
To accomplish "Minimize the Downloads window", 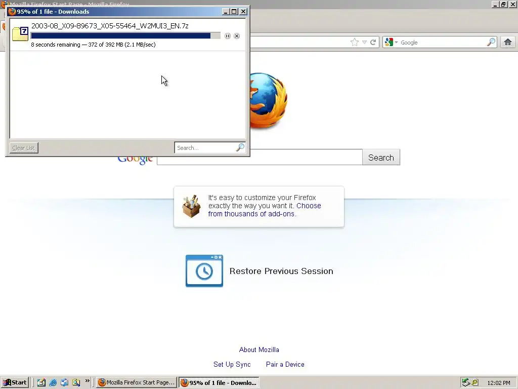I will coord(226,12).
